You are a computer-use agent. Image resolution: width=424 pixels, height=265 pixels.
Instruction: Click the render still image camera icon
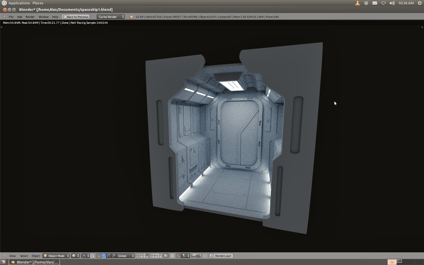click(194, 256)
